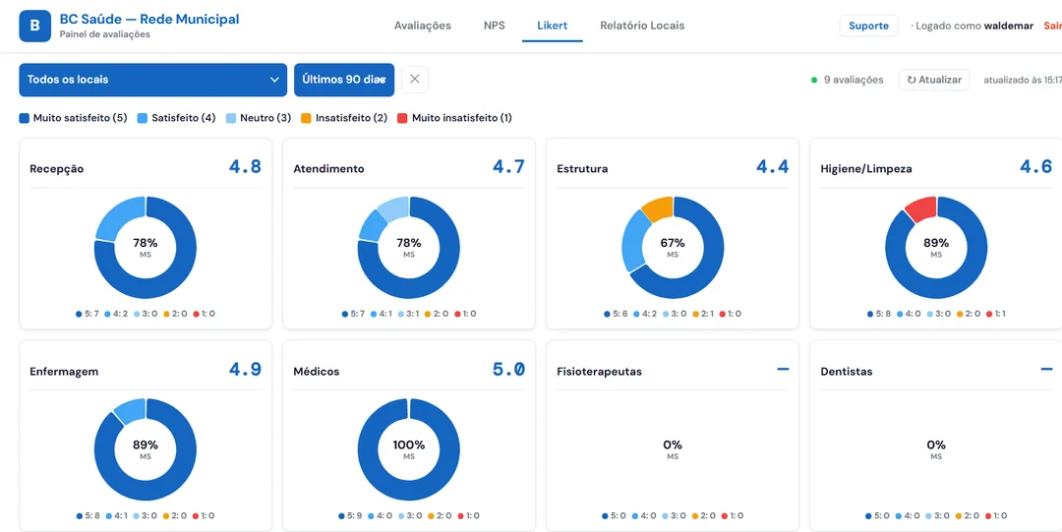Click the Estrutura score 4.4

click(x=772, y=167)
